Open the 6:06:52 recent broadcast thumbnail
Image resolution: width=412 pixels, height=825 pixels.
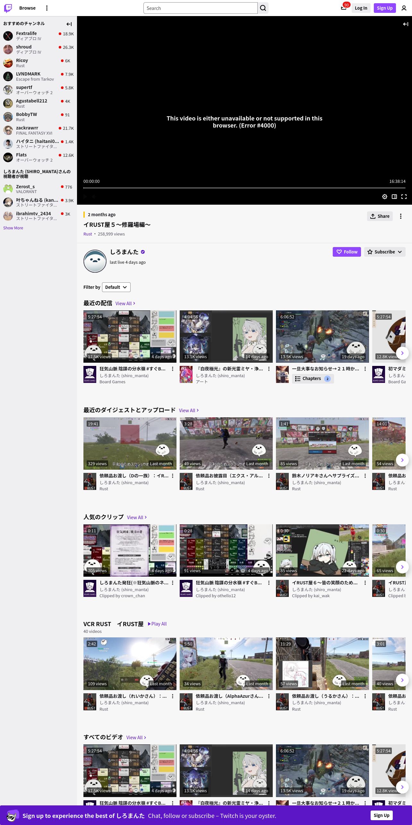(x=322, y=336)
